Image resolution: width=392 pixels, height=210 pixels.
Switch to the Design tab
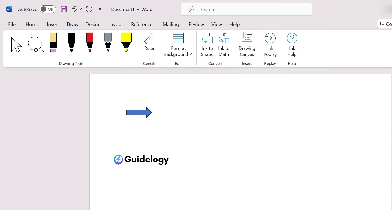click(x=93, y=24)
